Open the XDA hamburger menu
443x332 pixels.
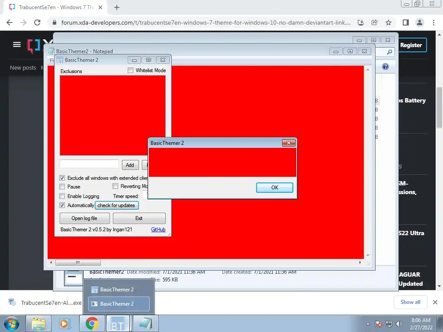coord(17,45)
